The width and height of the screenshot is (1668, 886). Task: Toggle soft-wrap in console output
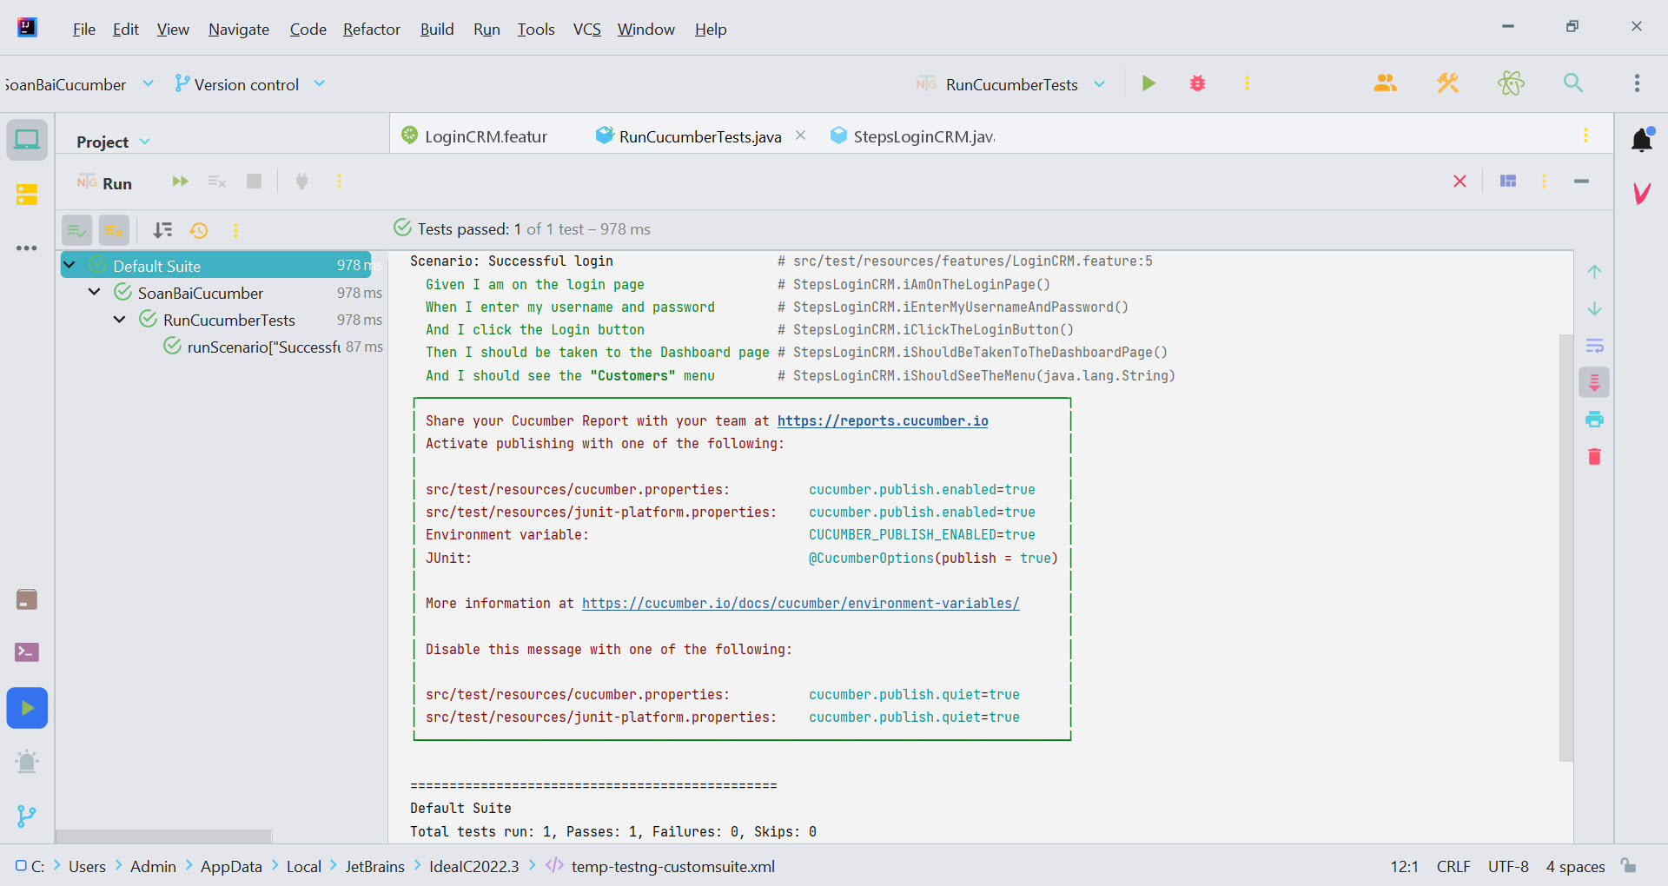1594,346
